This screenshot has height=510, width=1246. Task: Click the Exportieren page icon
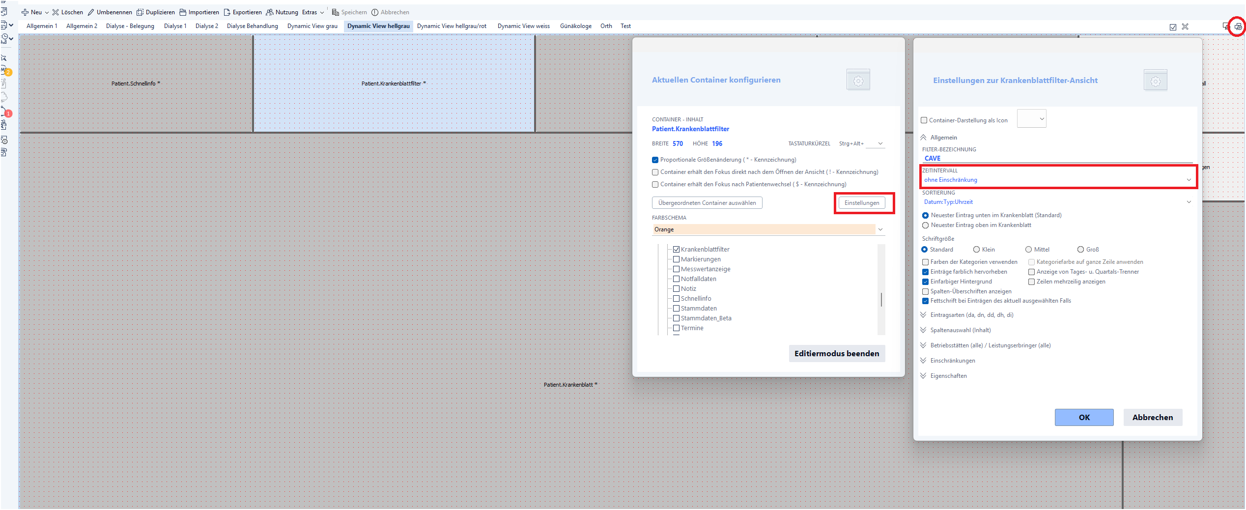click(x=227, y=12)
